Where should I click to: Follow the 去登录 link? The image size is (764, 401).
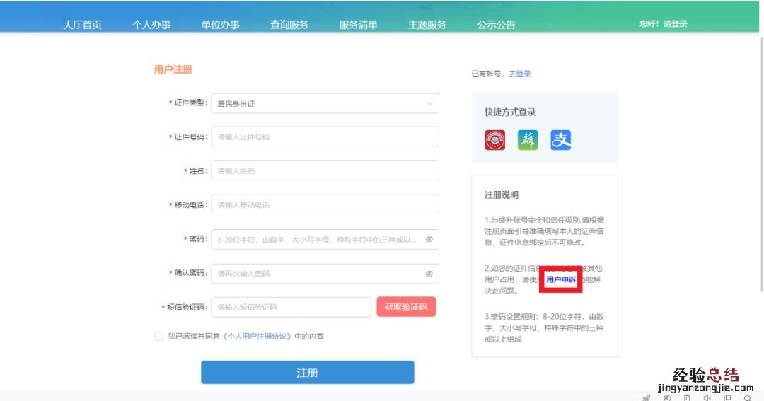pos(520,74)
